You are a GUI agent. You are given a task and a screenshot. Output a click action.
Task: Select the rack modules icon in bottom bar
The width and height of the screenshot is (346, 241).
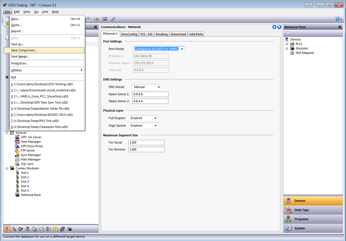[69, 229]
